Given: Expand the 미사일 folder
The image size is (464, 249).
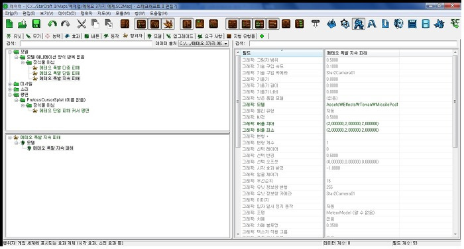Looking at the screenshot, I should [x=10, y=84].
